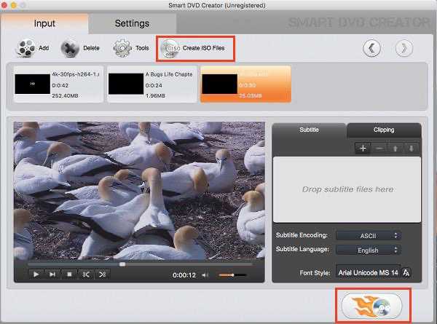
Task: Go to next step arrow
Action: [404, 48]
